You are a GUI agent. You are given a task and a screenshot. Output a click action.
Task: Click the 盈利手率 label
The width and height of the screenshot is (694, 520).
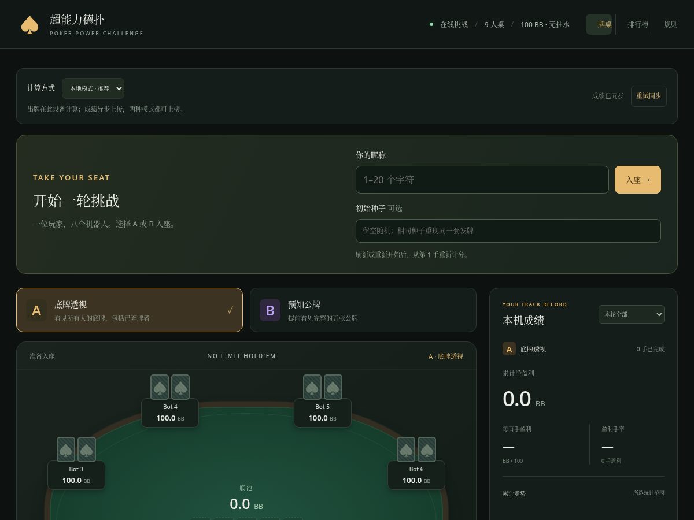click(x=613, y=429)
